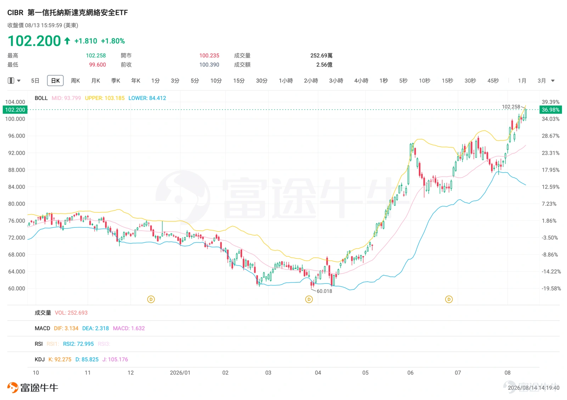Click the VOL: 252.693 value
Screen dimensions: 567x400
[71, 313]
